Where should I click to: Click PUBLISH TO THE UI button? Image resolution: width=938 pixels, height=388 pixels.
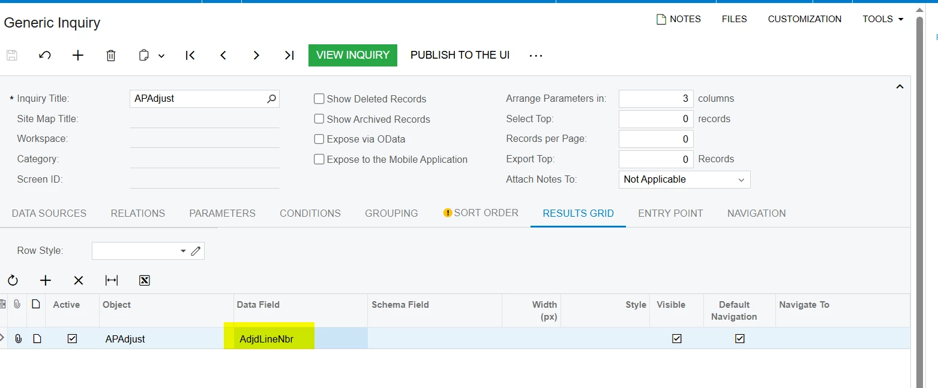(x=460, y=55)
